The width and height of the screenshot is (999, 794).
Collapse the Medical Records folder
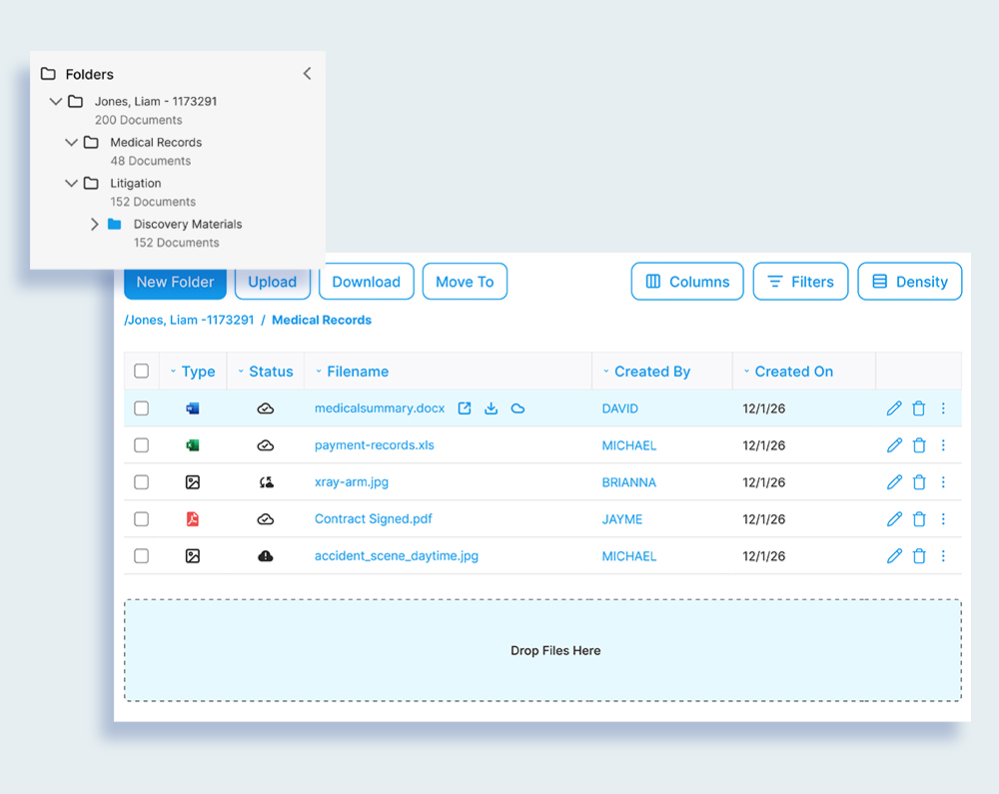click(x=71, y=143)
